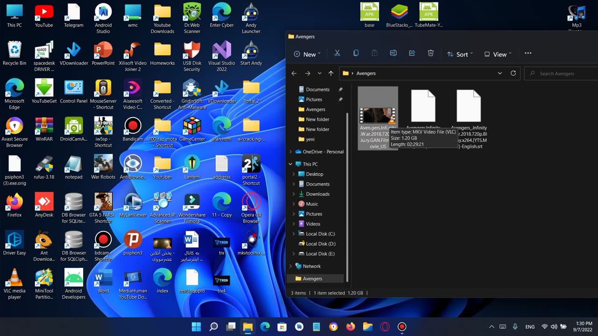Select the AnyDesk desktop icon
The image size is (598, 336).
(44, 205)
